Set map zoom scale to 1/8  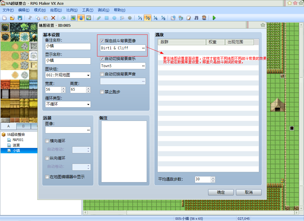pos(163,18)
